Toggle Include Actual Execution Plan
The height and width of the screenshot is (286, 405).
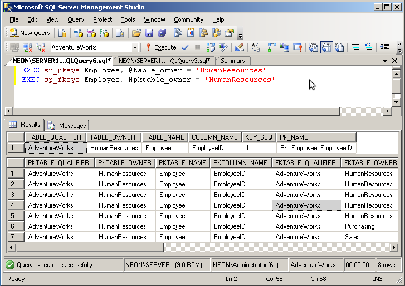(x=272, y=47)
